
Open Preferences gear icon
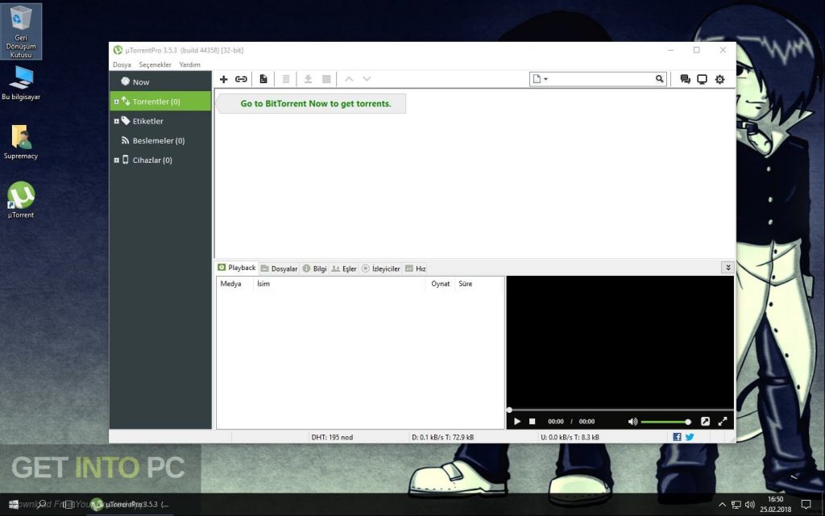tap(719, 79)
